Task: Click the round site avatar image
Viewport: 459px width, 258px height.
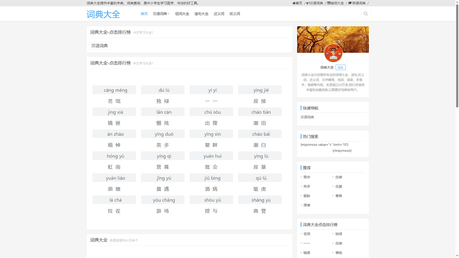Action: pyautogui.click(x=333, y=53)
